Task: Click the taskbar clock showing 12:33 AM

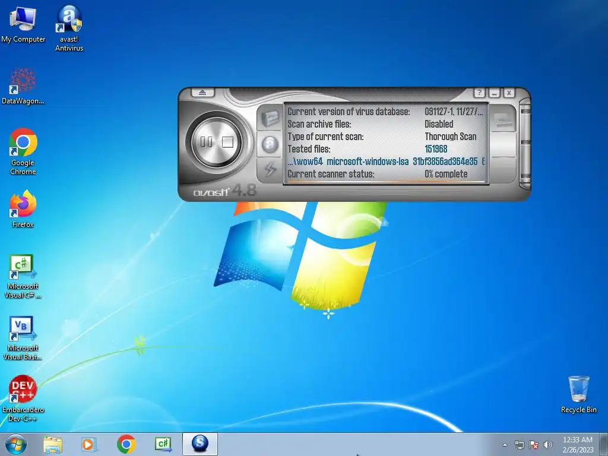Action: click(578, 445)
